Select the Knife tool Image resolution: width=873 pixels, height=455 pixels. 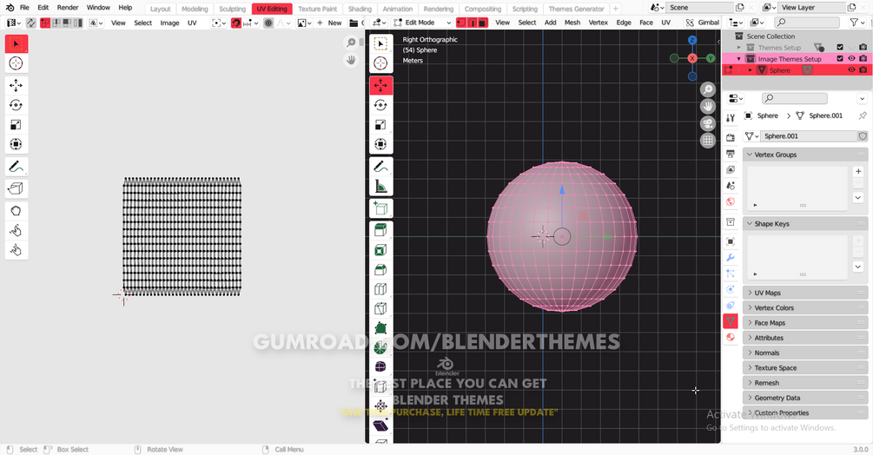pyautogui.click(x=380, y=308)
